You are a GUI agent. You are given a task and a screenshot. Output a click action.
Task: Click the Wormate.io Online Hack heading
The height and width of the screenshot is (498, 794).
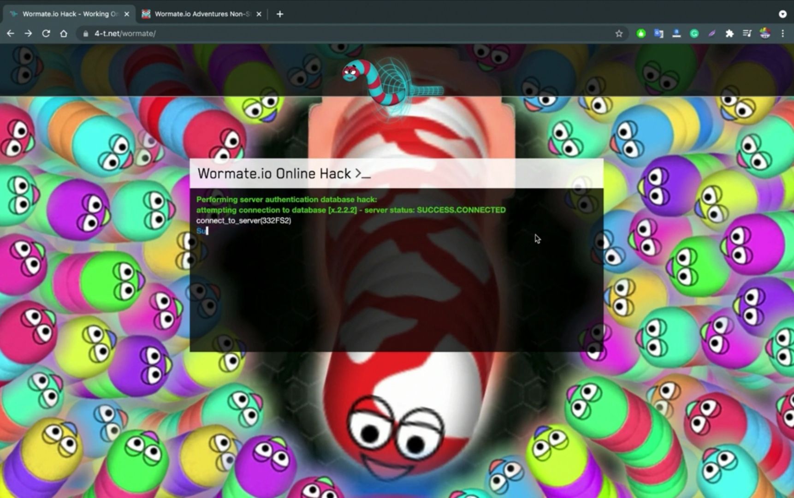click(284, 173)
